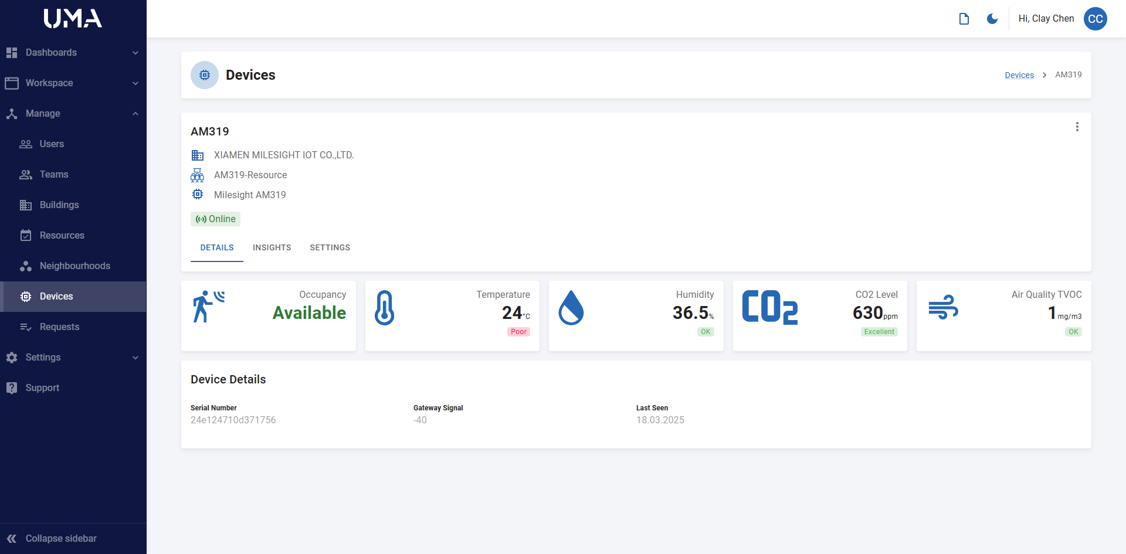Click the Manage hierarchy icon

[12, 114]
